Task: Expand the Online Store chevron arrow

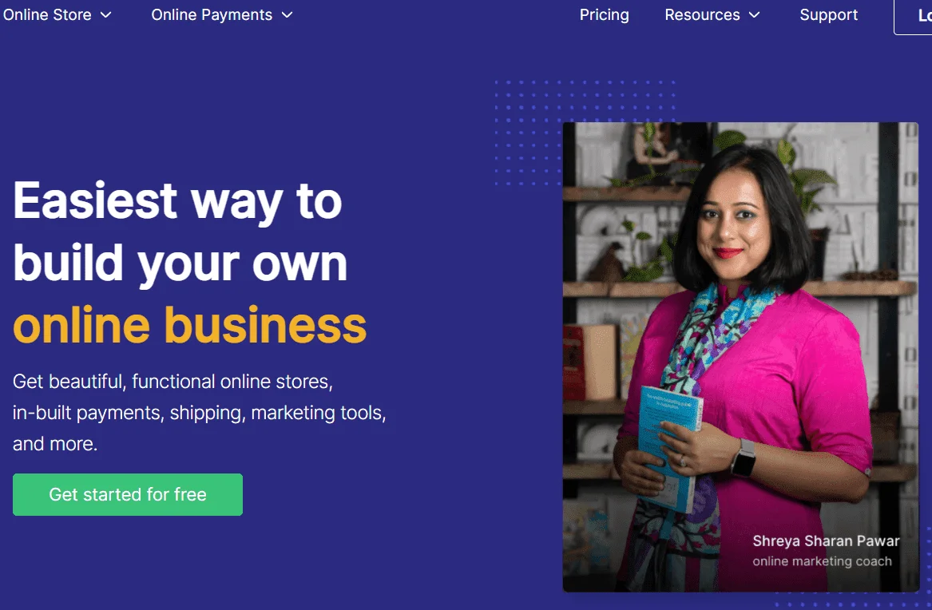Action: tap(105, 15)
